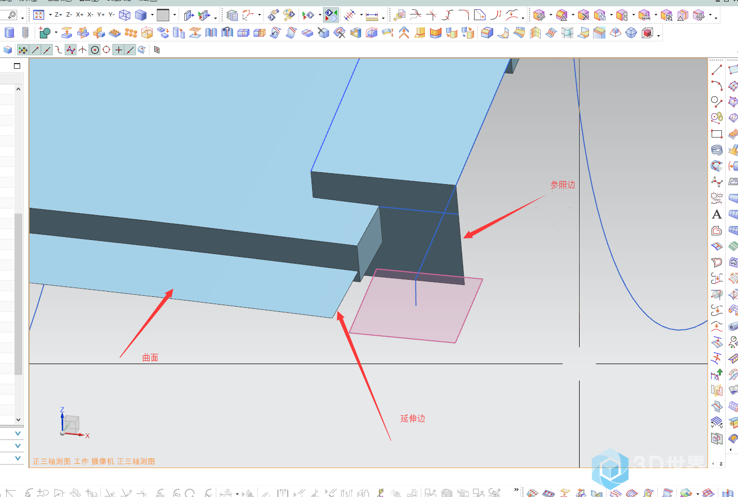Open the sketch shape dropdown arrow
This screenshot has height=497, width=738.
point(56,33)
